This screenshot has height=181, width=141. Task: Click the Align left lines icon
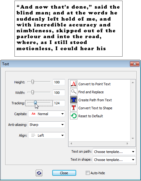pos(33,135)
